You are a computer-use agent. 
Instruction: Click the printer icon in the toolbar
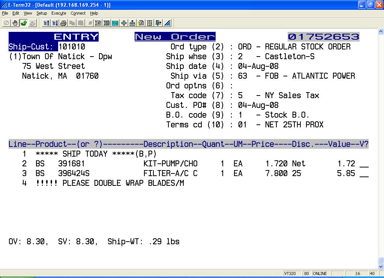pos(63,23)
